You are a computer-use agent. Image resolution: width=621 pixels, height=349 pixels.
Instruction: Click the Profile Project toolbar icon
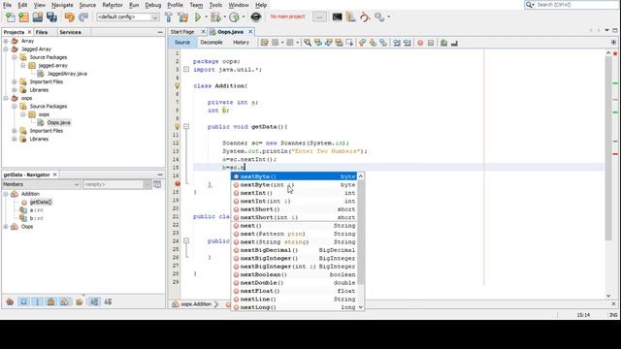235,17
